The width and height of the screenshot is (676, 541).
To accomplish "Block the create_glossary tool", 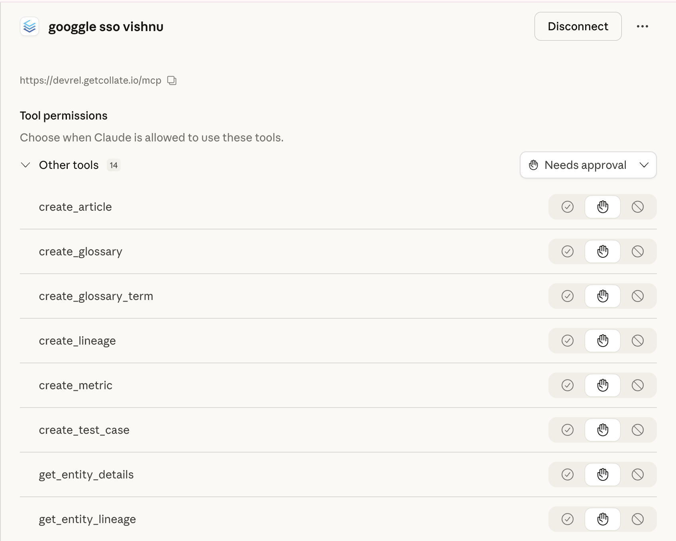I will [638, 251].
